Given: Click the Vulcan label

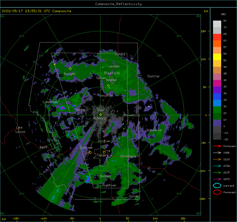Looking at the screenshot, I should point(134,196).
